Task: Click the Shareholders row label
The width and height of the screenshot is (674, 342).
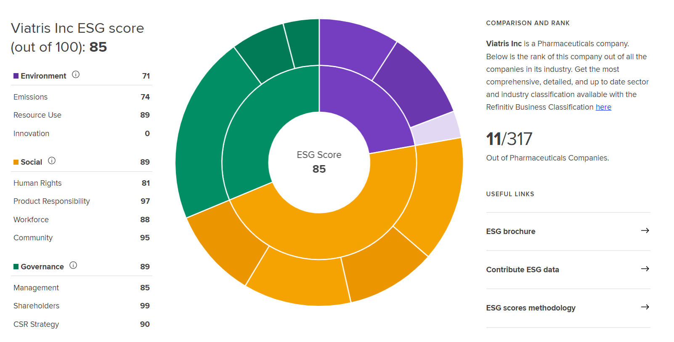Action: click(x=36, y=306)
